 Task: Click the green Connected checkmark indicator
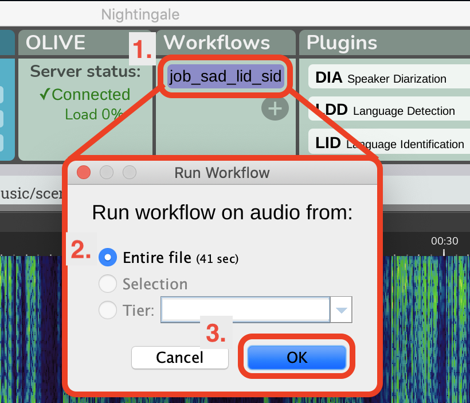pyautogui.click(x=85, y=94)
